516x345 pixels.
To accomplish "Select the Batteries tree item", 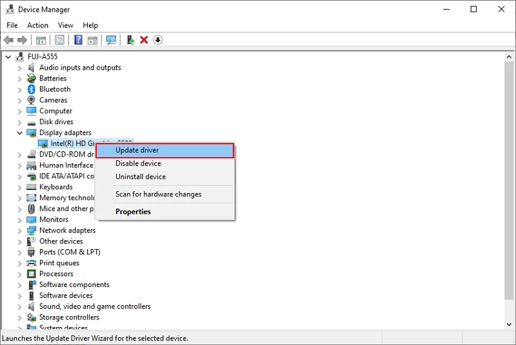I will click(53, 79).
